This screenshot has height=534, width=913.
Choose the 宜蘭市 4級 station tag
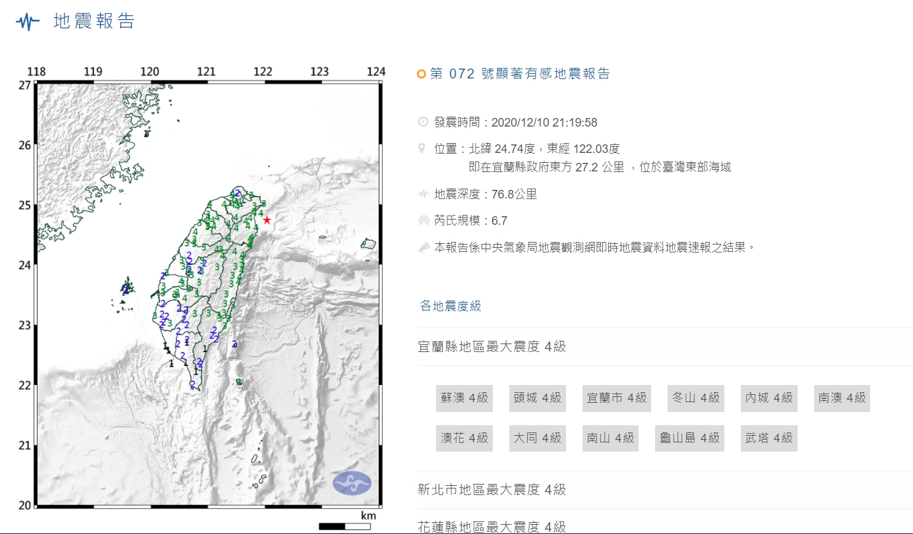point(617,398)
